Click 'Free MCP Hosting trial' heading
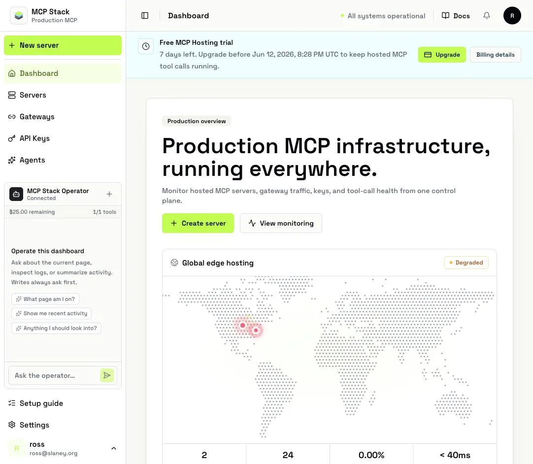 196,42
